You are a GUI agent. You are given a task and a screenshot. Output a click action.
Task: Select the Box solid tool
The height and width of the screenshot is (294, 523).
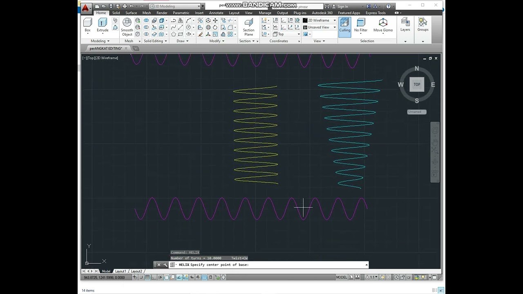(x=87, y=25)
